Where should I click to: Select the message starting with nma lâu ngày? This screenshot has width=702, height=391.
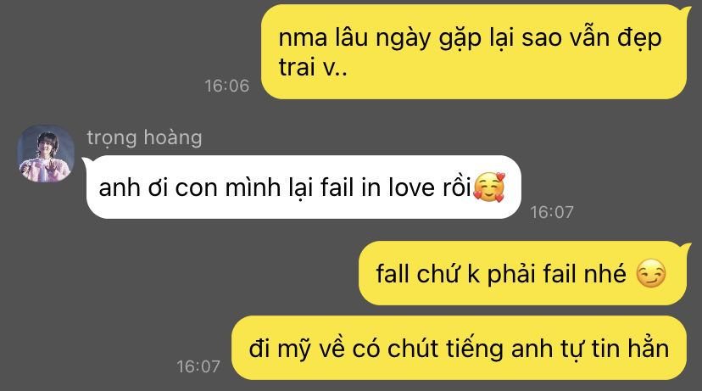coord(474,52)
